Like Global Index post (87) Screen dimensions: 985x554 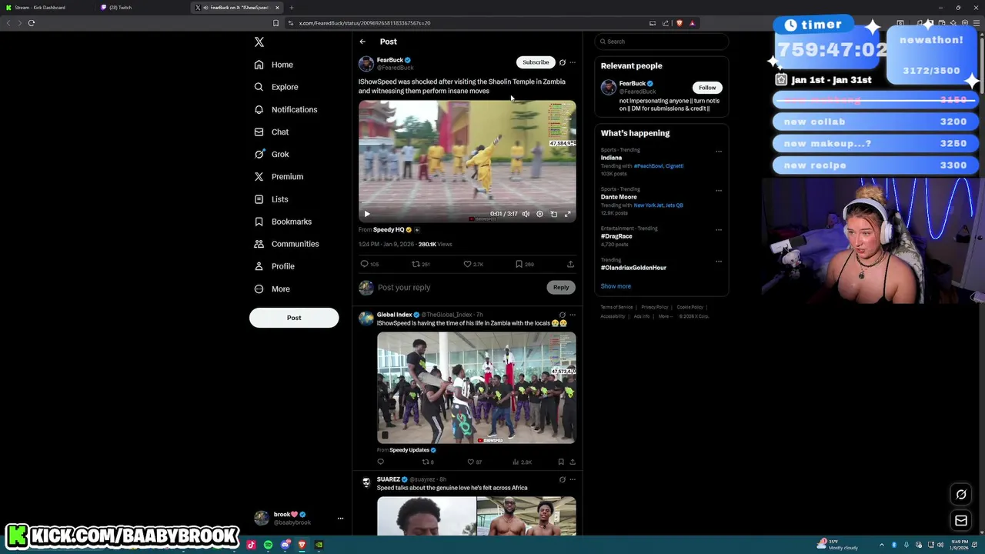[x=475, y=462]
